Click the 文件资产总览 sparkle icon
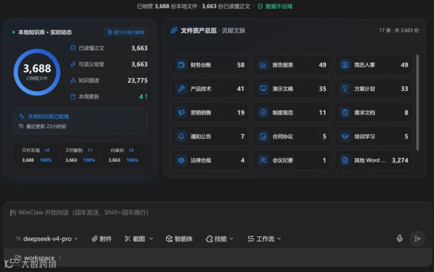The image size is (434, 272). (x=174, y=30)
